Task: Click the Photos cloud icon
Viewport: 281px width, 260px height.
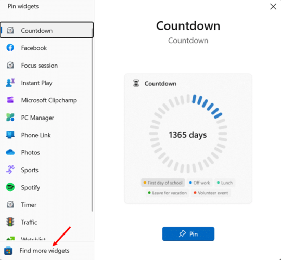Action: (x=10, y=152)
